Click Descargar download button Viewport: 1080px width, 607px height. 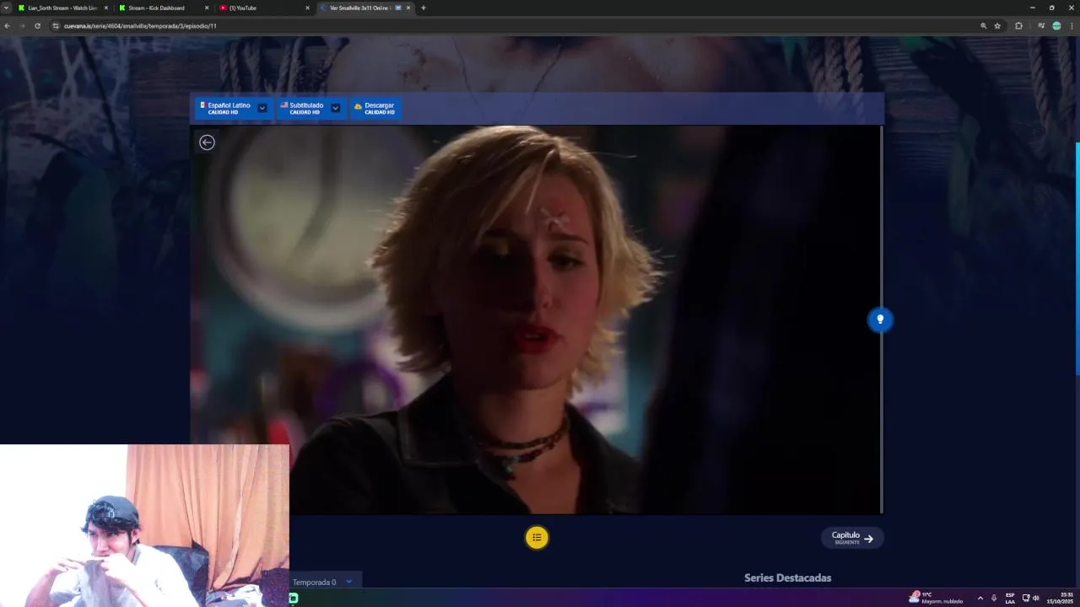click(375, 108)
